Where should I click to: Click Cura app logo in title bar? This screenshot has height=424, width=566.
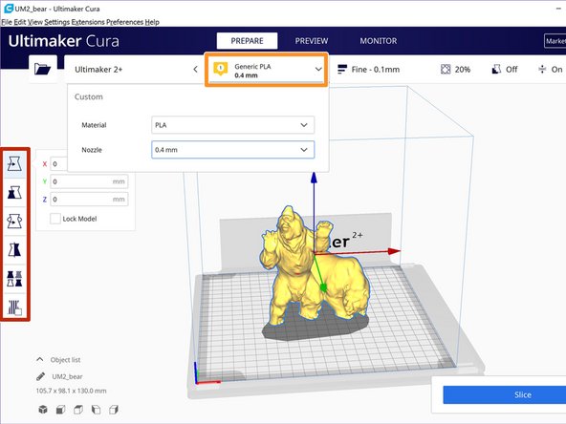point(8,9)
